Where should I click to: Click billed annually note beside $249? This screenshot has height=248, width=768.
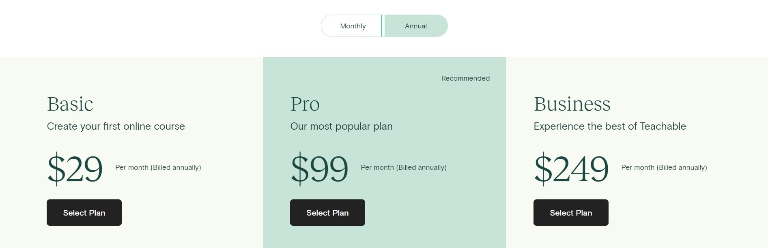(x=664, y=167)
